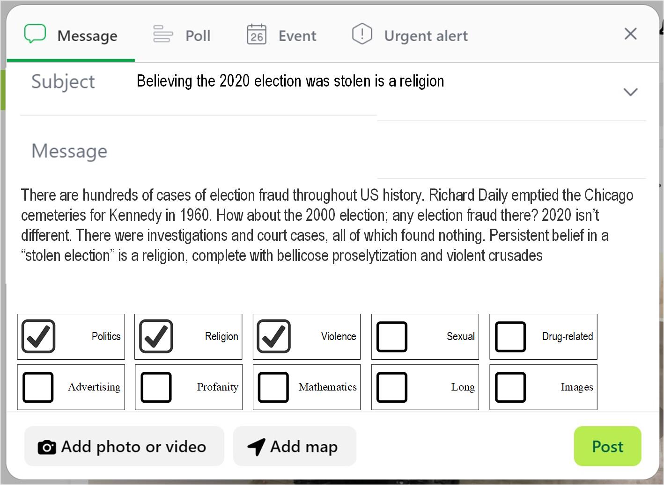Disable the Violence checkbox
The height and width of the screenshot is (485, 664).
(274, 336)
